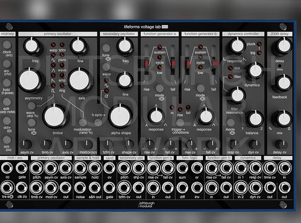Click the oct+ button
Screen dimensions: 301x223
click(7, 121)
